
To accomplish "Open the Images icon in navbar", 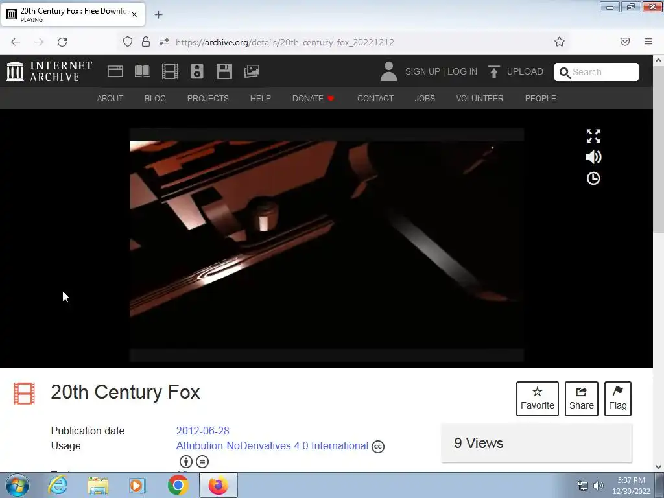I will coord(252,71).
